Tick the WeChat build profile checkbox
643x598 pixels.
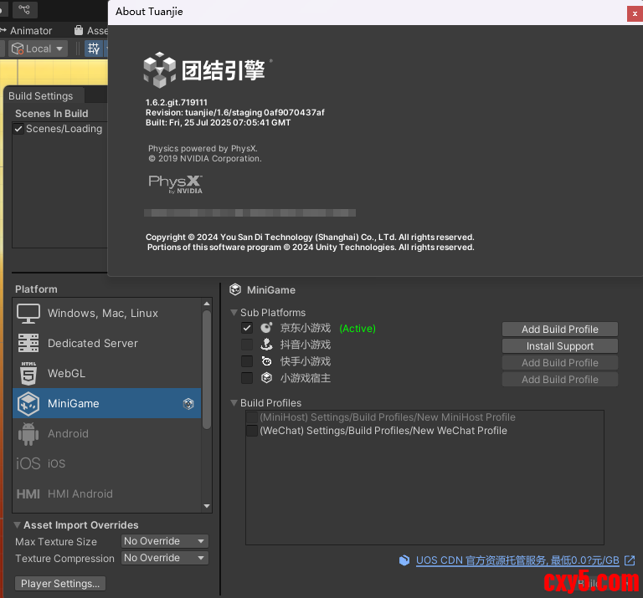pyautogui.click(x=252, y=431)
